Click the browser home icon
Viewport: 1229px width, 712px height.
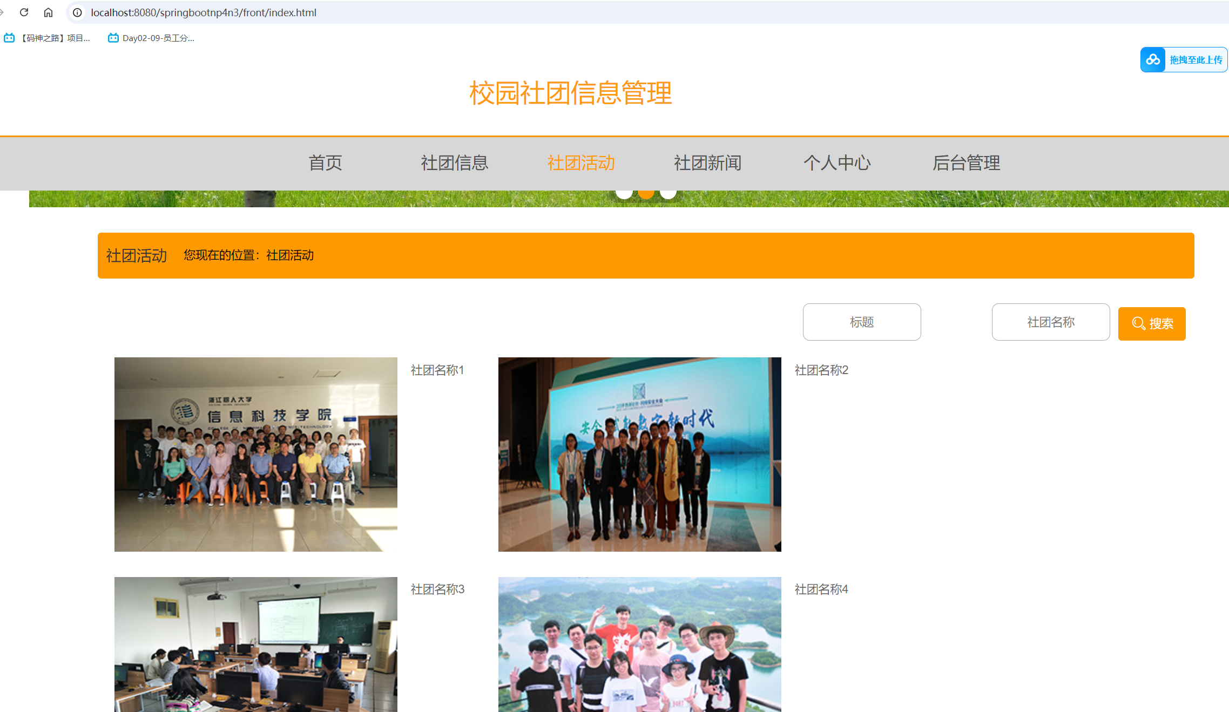click(x=48, y=12)
